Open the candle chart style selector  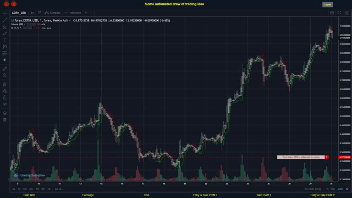(x=39, y=12)
